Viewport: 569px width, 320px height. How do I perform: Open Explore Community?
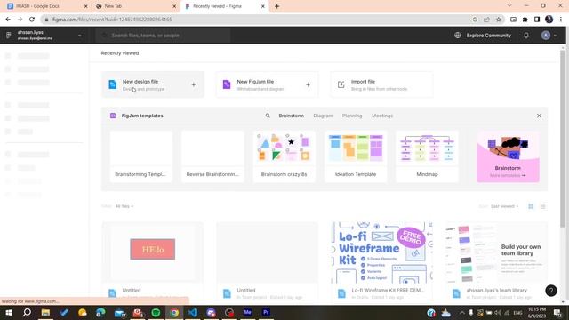(488, 36)
